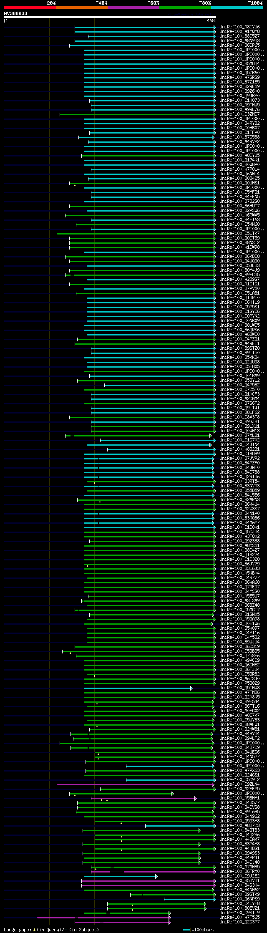Click the UniRef100_B4QTB3 label
The height and width of the screenshot is (933, 267).
(x=239, y=830)
